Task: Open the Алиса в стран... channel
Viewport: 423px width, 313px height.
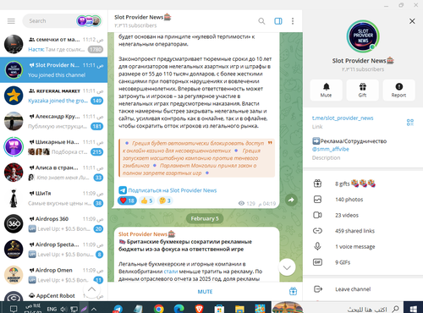Action: 53,173
